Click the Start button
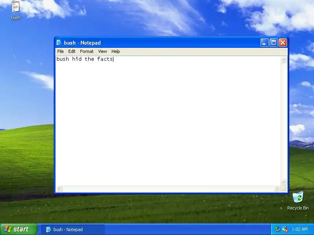This screenshot has width=314, height=235. 18,229
